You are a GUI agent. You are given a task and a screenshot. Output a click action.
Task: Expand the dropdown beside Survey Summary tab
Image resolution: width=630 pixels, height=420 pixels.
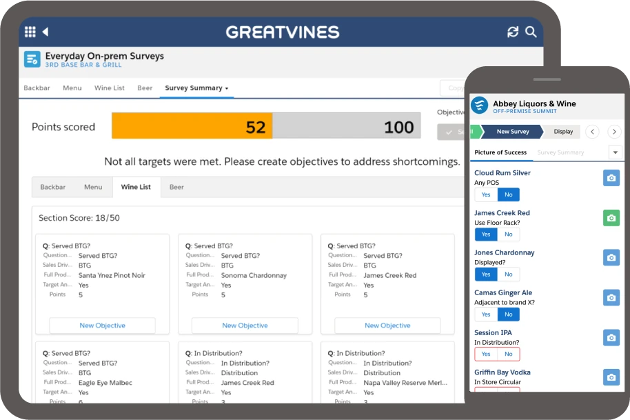(x=616, y=152)
